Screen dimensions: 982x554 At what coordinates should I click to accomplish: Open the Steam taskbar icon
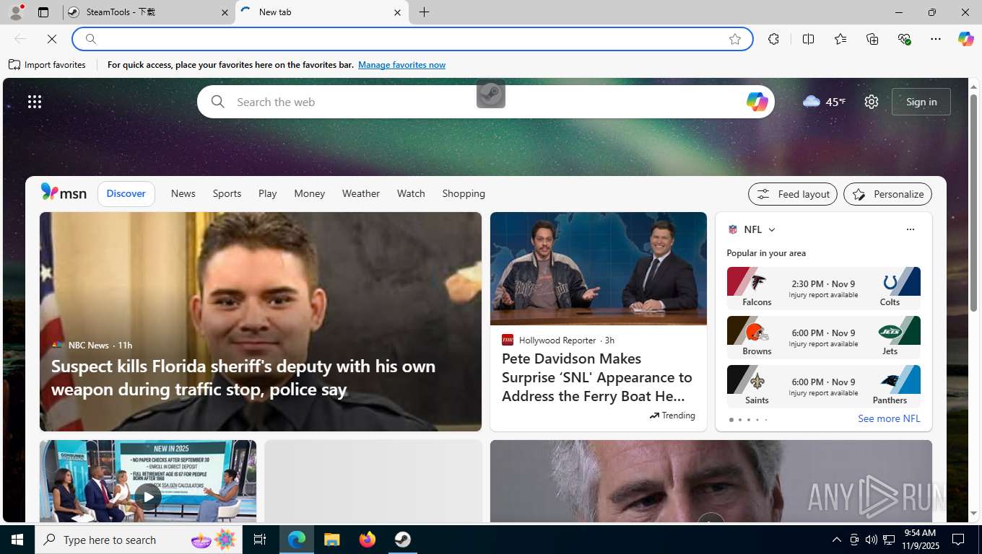[403, 540]
